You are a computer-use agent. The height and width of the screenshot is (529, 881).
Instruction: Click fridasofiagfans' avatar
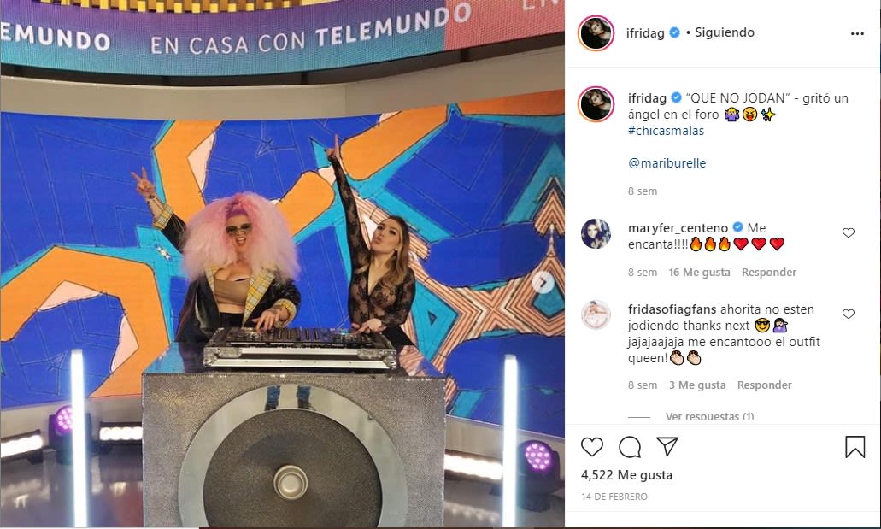point(596,314)
